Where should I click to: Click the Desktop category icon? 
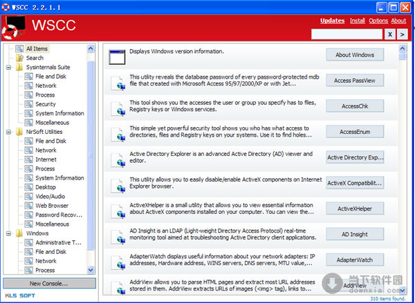click(x=28, y=187)
